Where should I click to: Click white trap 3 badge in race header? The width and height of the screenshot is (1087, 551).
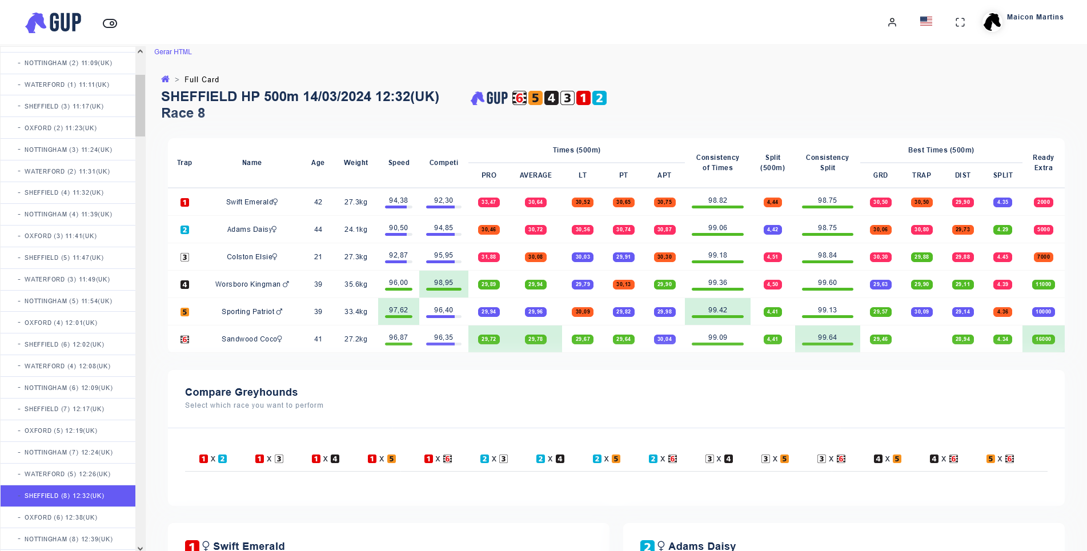click(x=567, y=98)
